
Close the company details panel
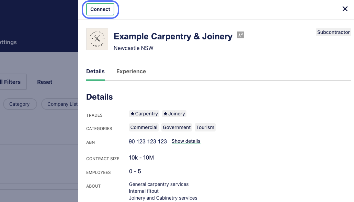click(x=345, y=9)
